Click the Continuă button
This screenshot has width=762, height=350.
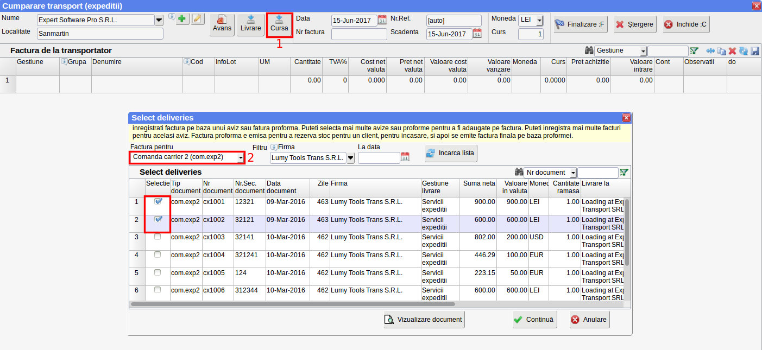coord(535,320)
